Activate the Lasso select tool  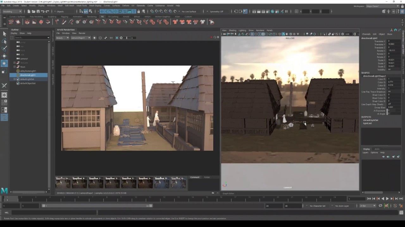click(x=4, y=41)
